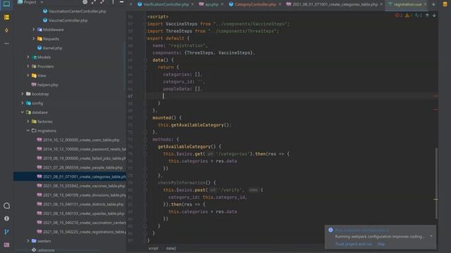Click Skip link in webpack notification
The width and height of the screenshot is (451, 253).
(x=381, y=244)
